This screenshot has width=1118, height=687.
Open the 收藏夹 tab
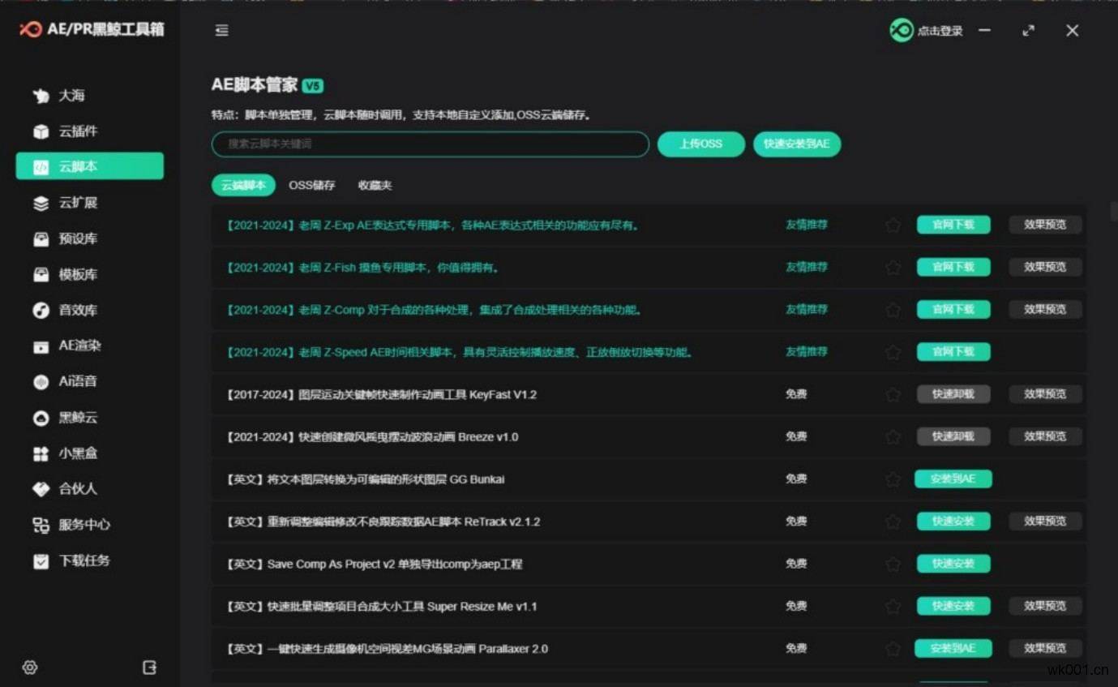[375, 186]
